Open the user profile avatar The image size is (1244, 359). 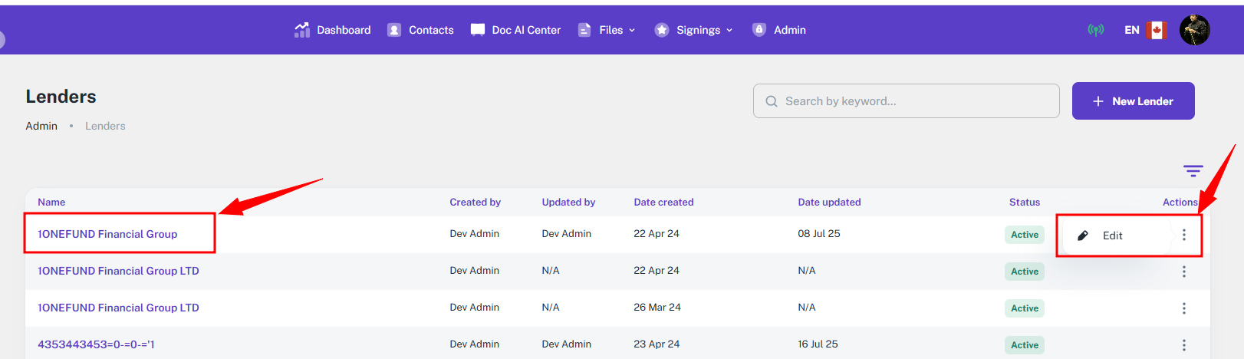coord(1194,30)
